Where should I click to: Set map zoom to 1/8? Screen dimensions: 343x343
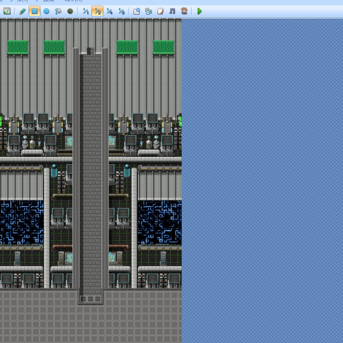point(121,11)
